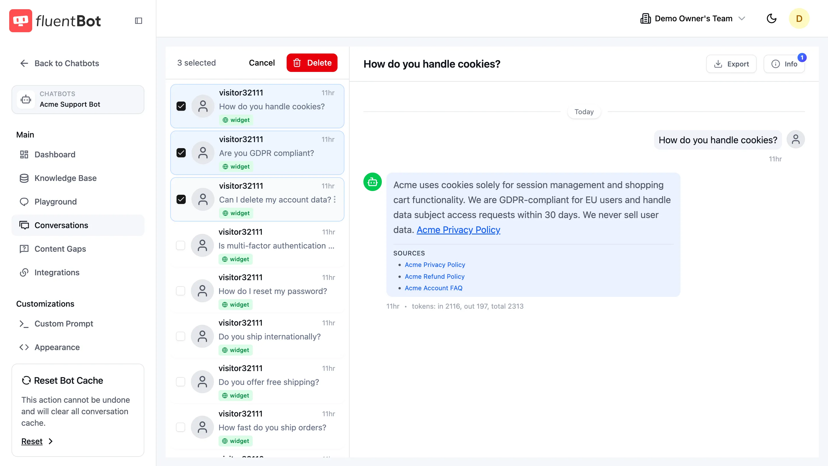This screenshot has width=828, height=466.
Task: Open Acme Refund Policy source link
Action: [435, 276]
